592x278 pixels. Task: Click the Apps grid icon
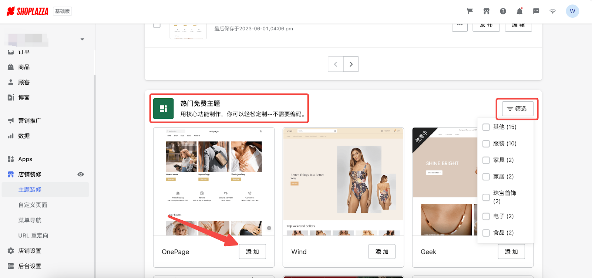coord(11,159)
